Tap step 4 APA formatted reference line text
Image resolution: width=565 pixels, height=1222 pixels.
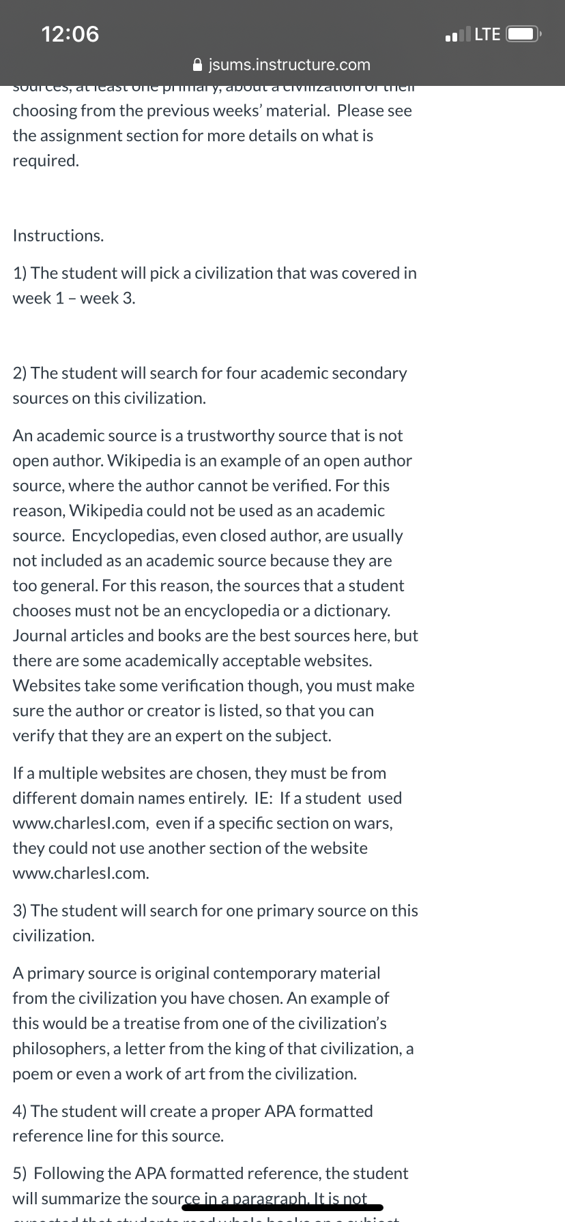click(193, 1124)
